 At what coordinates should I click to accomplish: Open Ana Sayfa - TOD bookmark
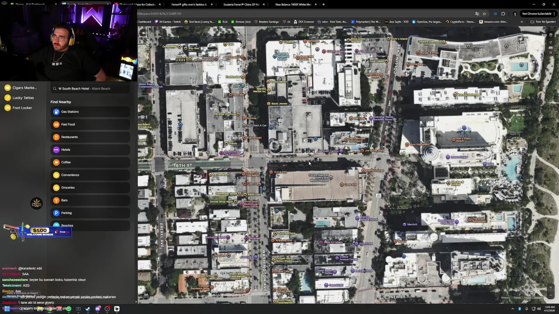pos(397,22)
